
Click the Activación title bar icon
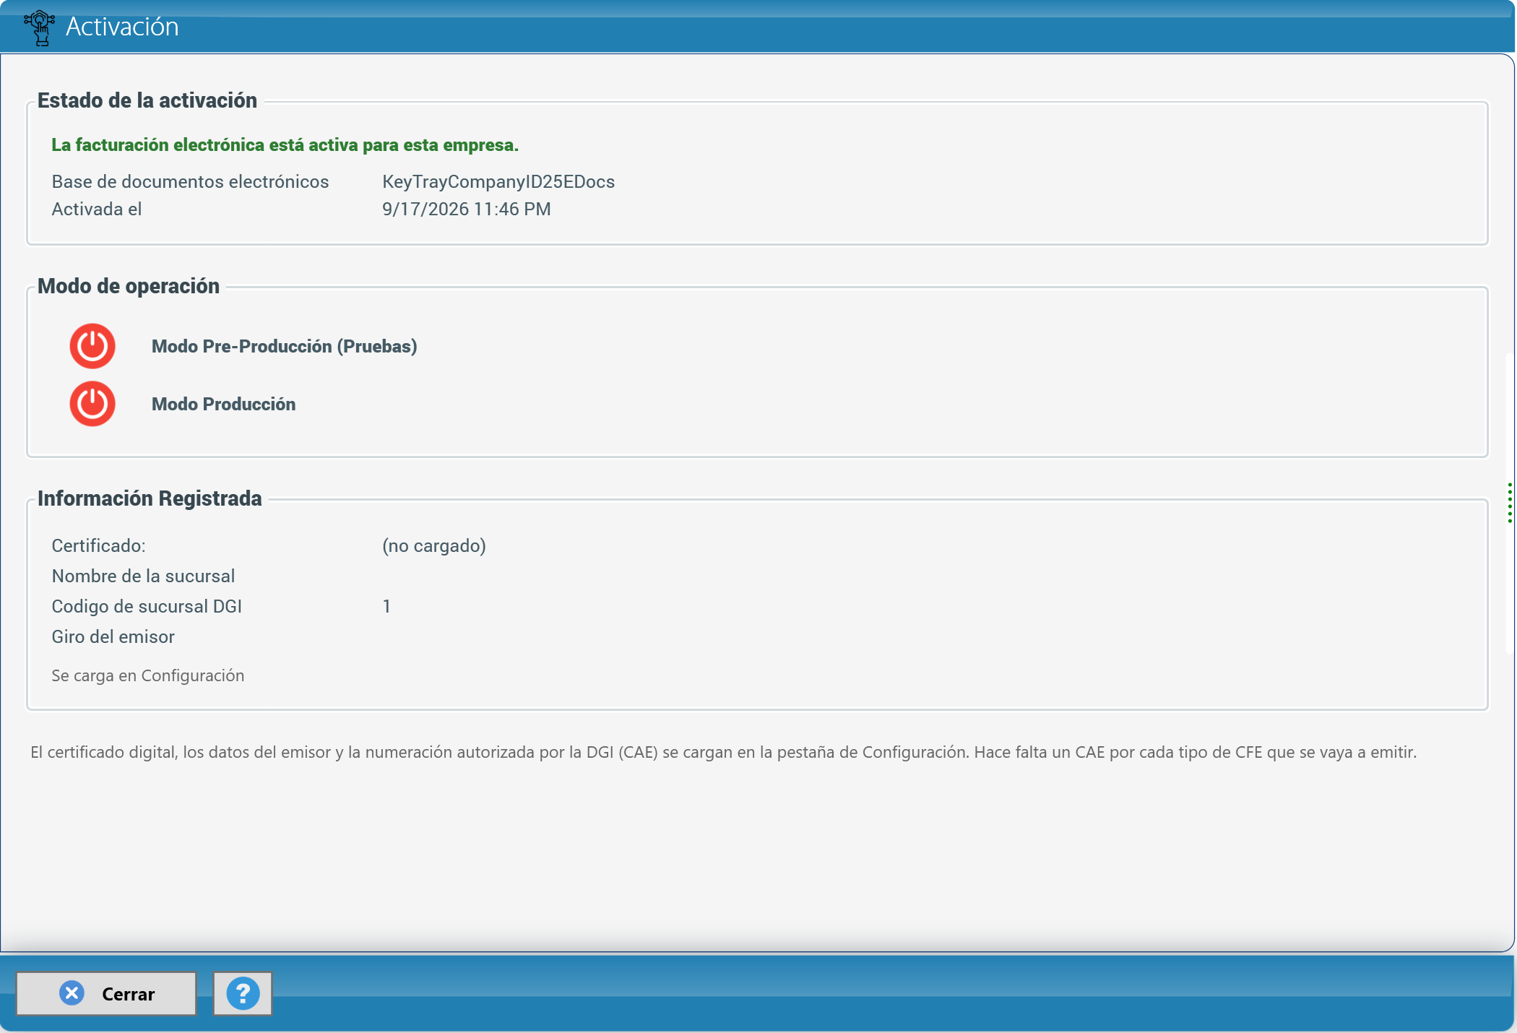point(40,27)
